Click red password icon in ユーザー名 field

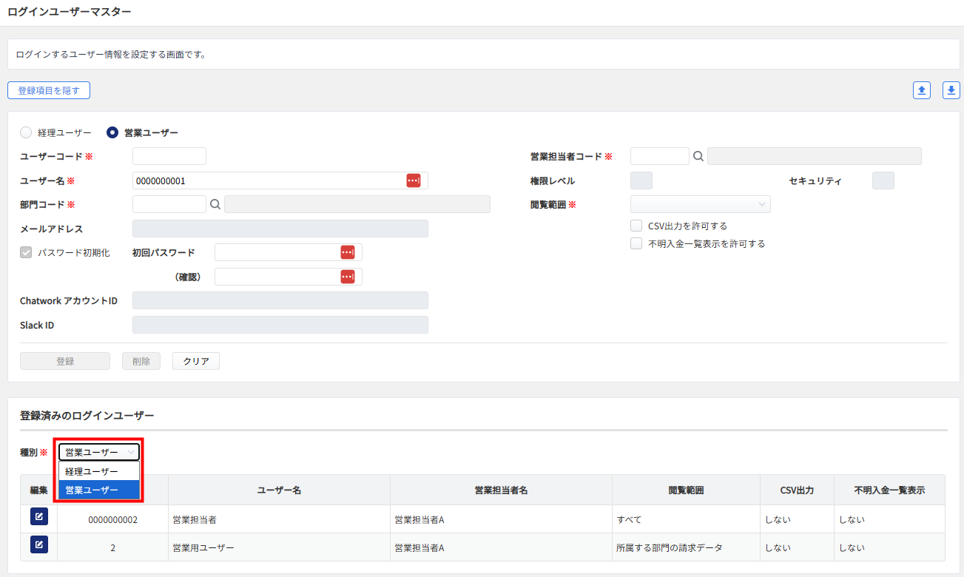click(x=413, y=180)
